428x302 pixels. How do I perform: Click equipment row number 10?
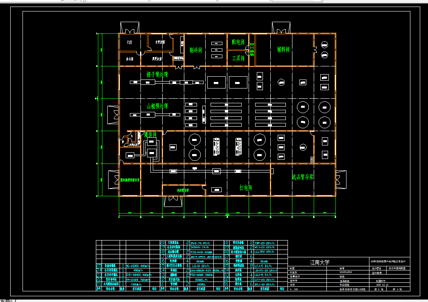point(226,243)
